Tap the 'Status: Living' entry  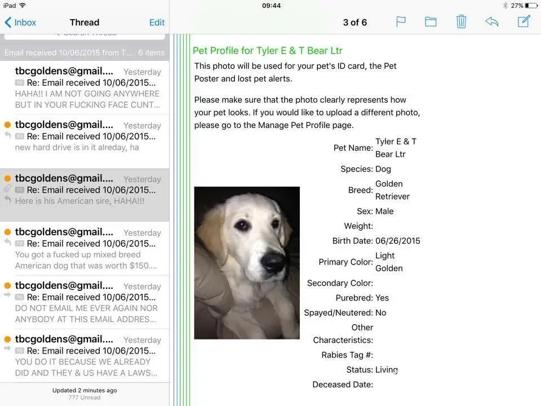click(372, 370)
